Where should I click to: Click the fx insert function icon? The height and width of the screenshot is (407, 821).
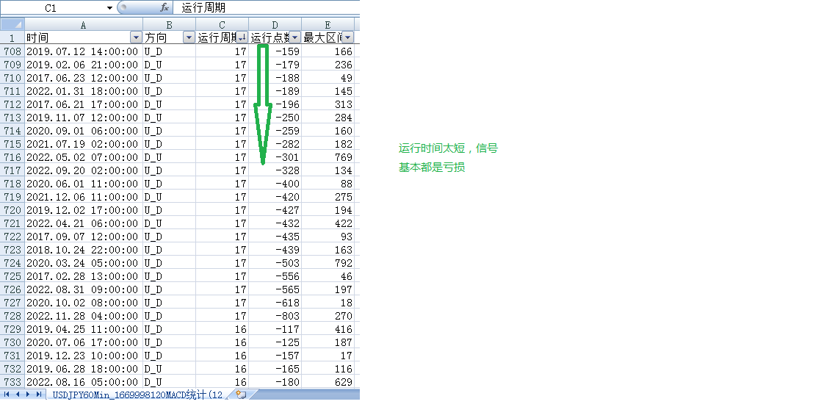coord(164,8)
